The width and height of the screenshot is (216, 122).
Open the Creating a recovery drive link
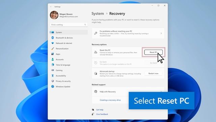pyautogui.click(x=110, y=100)
